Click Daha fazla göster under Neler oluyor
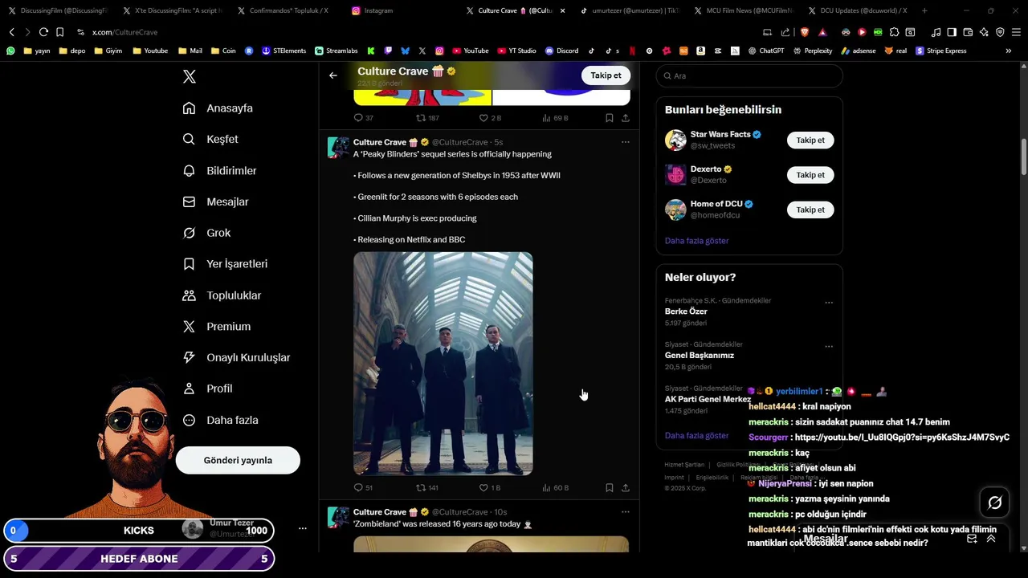 click(x=696, y=436)
